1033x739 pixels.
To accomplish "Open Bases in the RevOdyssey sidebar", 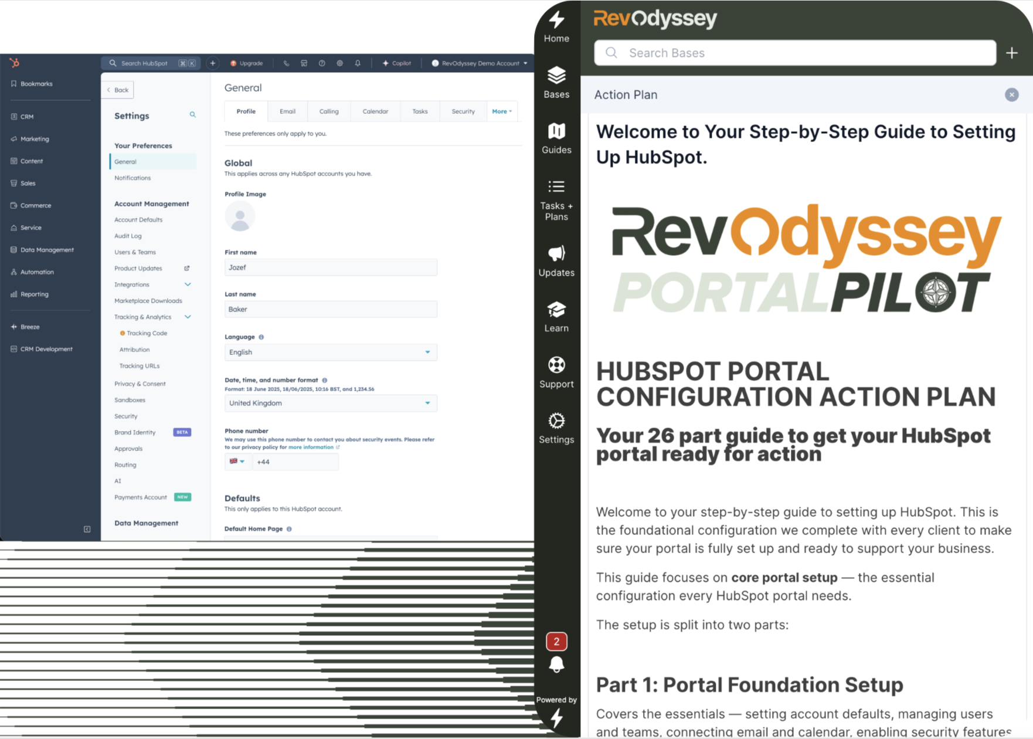I will 556,83.
